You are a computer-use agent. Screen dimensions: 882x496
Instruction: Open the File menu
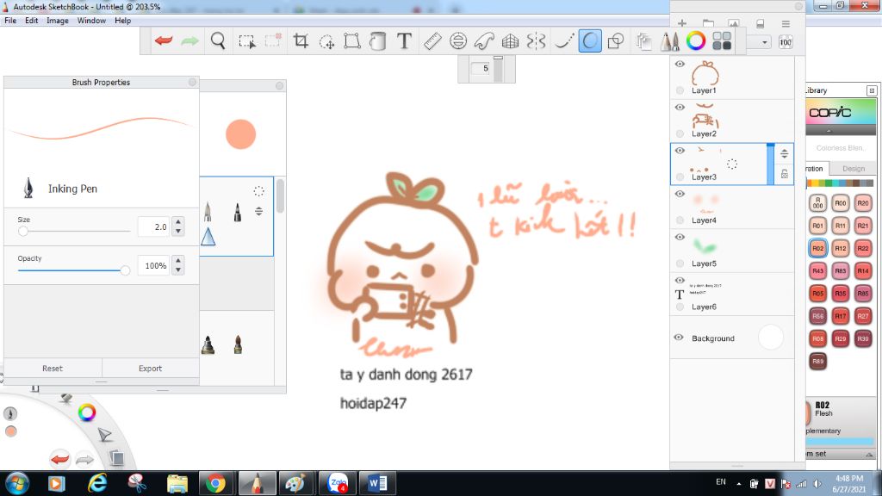click(x=10, y=21)
